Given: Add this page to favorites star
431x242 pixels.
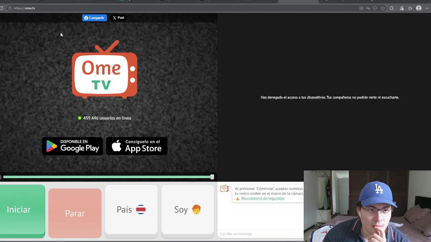Looking at the screenshot, I should click(x=383, y=8).
